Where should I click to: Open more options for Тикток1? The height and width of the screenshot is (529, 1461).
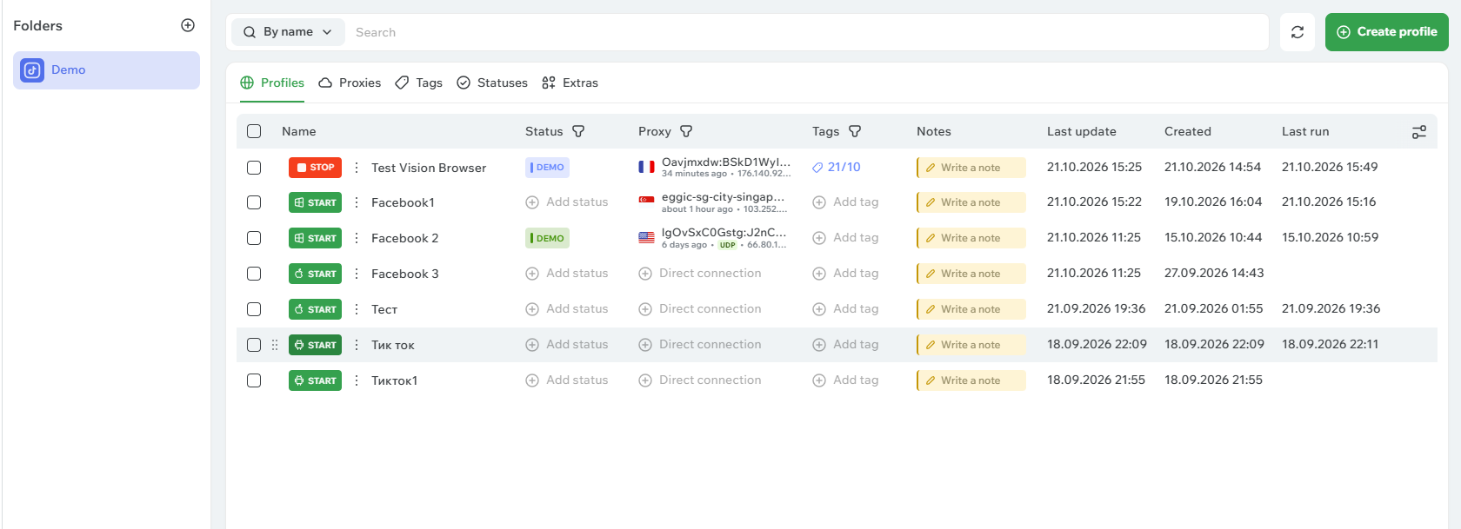pos(357,380)
